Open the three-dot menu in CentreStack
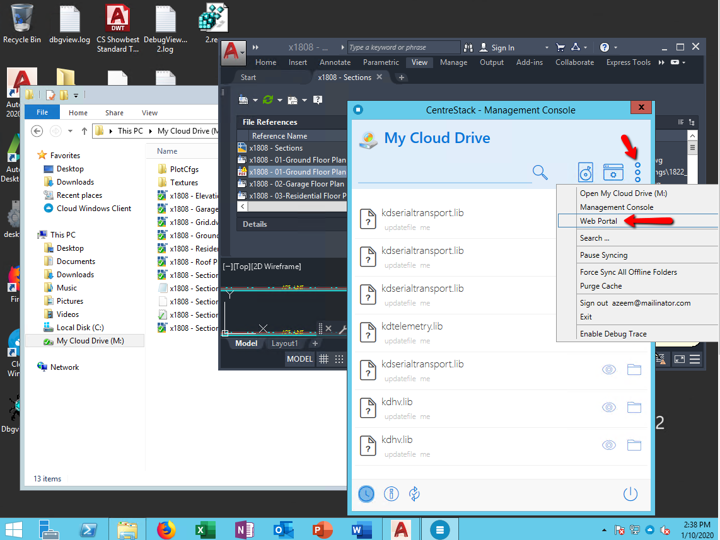This screenshot has height=540, width=720. tap(638, 172)
